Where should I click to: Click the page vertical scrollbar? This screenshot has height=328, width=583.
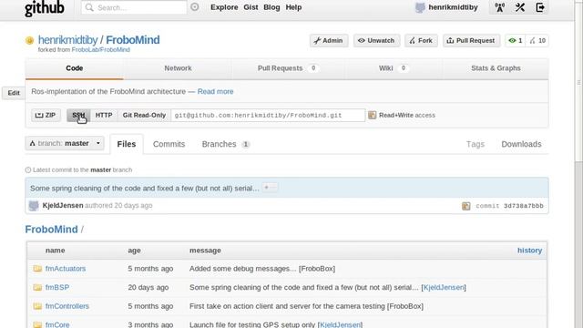[578, 164]
